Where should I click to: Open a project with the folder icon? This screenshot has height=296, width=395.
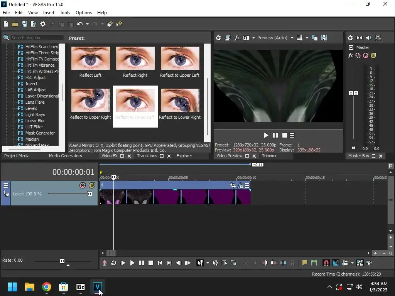coord(15,24)
